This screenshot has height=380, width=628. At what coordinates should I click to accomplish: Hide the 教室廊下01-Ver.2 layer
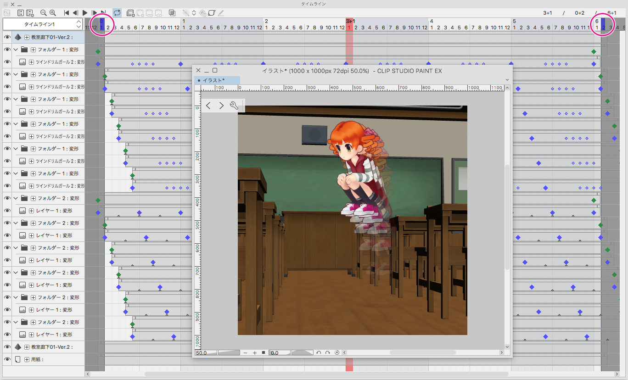7,37
